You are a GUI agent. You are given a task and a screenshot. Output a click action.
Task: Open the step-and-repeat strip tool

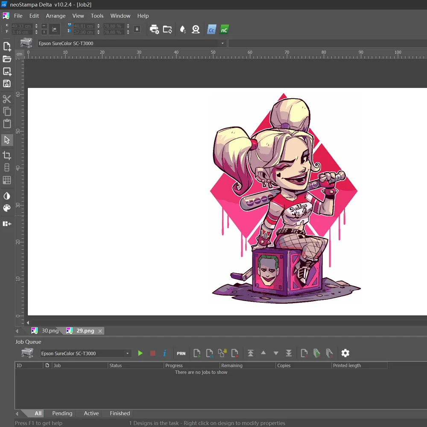click(7, 167)
